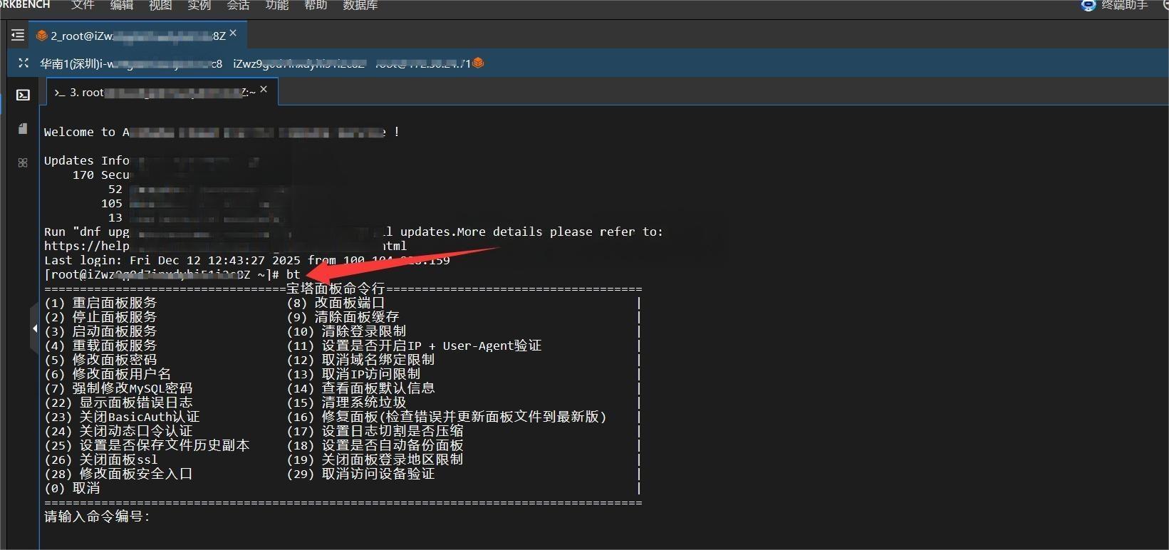The height and width of the screenshot is (550, 1169).
Task: Click option (13) 取消IP访问限制
Action: pos(353,374)
